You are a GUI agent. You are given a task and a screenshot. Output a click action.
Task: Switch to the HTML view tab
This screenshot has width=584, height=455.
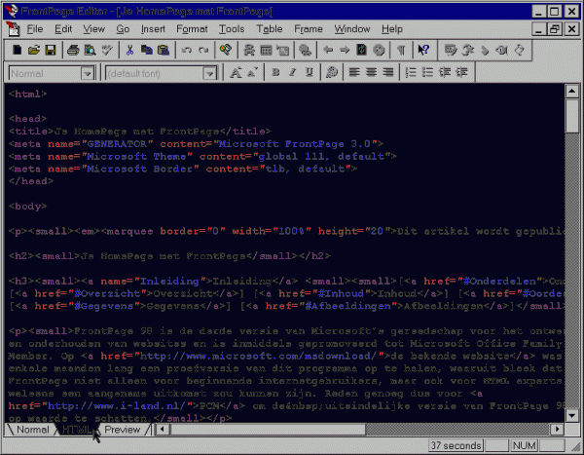[76, 430]
